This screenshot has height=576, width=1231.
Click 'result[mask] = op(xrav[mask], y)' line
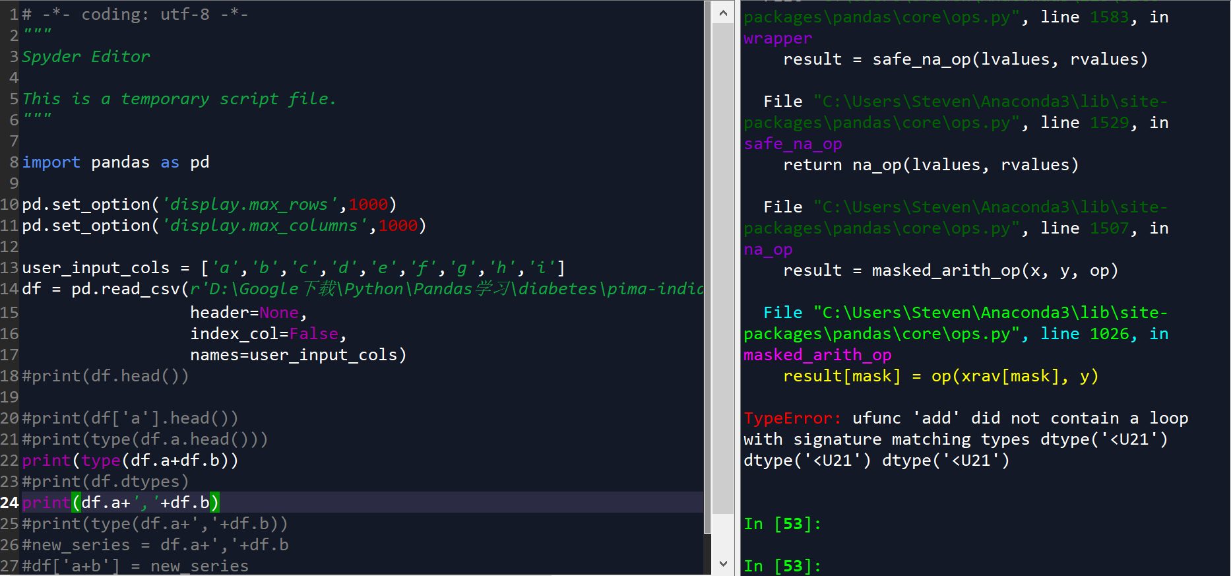941,376
